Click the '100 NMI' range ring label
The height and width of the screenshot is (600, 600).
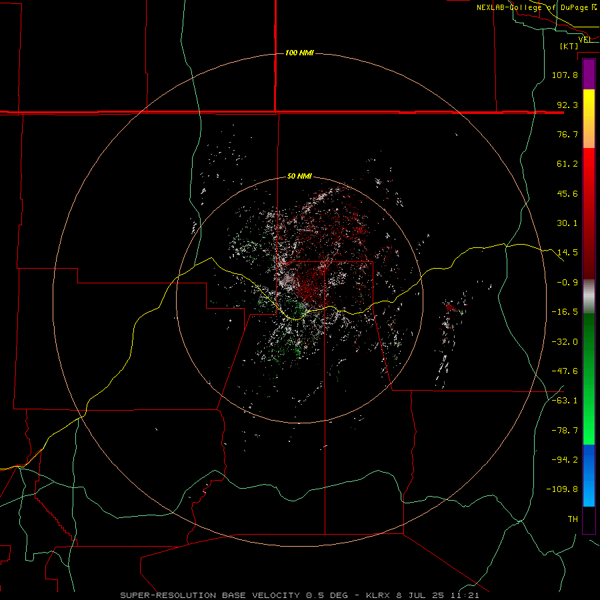click(299, 53)
